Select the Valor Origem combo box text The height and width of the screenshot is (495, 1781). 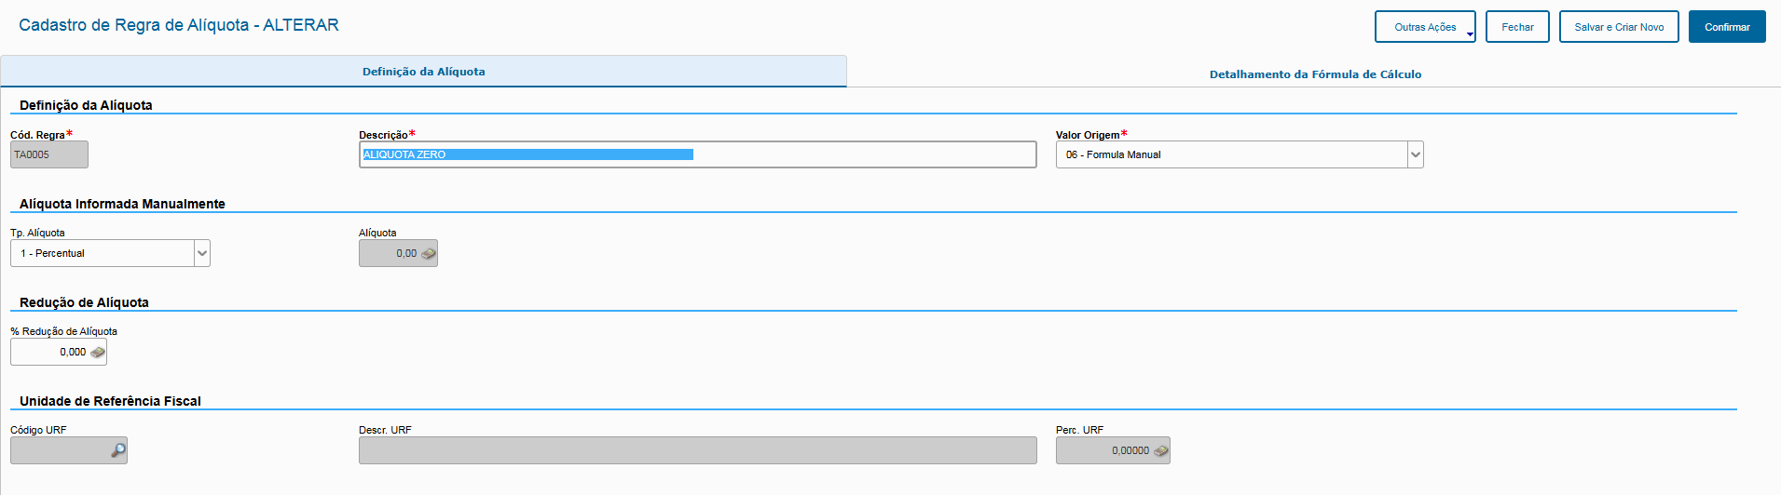1230,155
